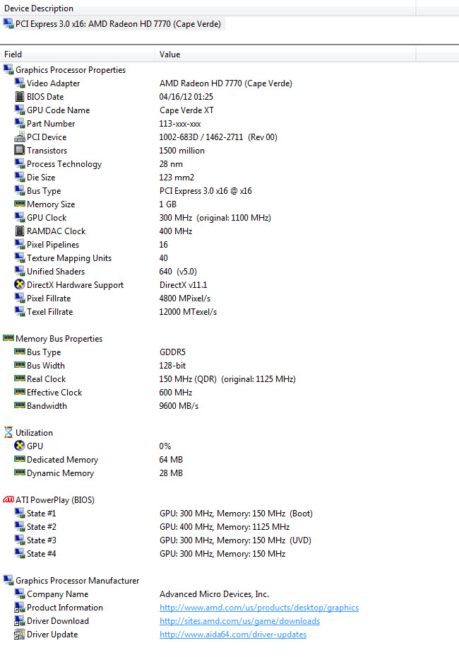Click the Texel Fillrate row icon
459x660 pixels.
(x=20, y=311)
